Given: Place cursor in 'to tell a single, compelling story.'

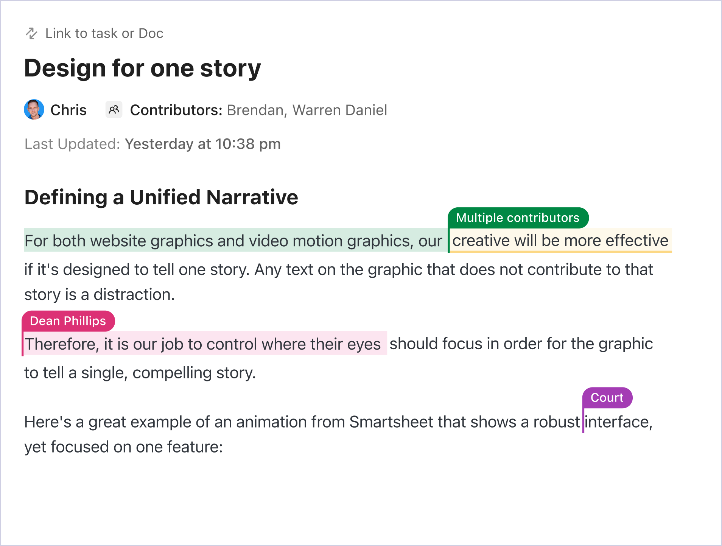Looking at the screenshot, I should [x=140, y=373].
